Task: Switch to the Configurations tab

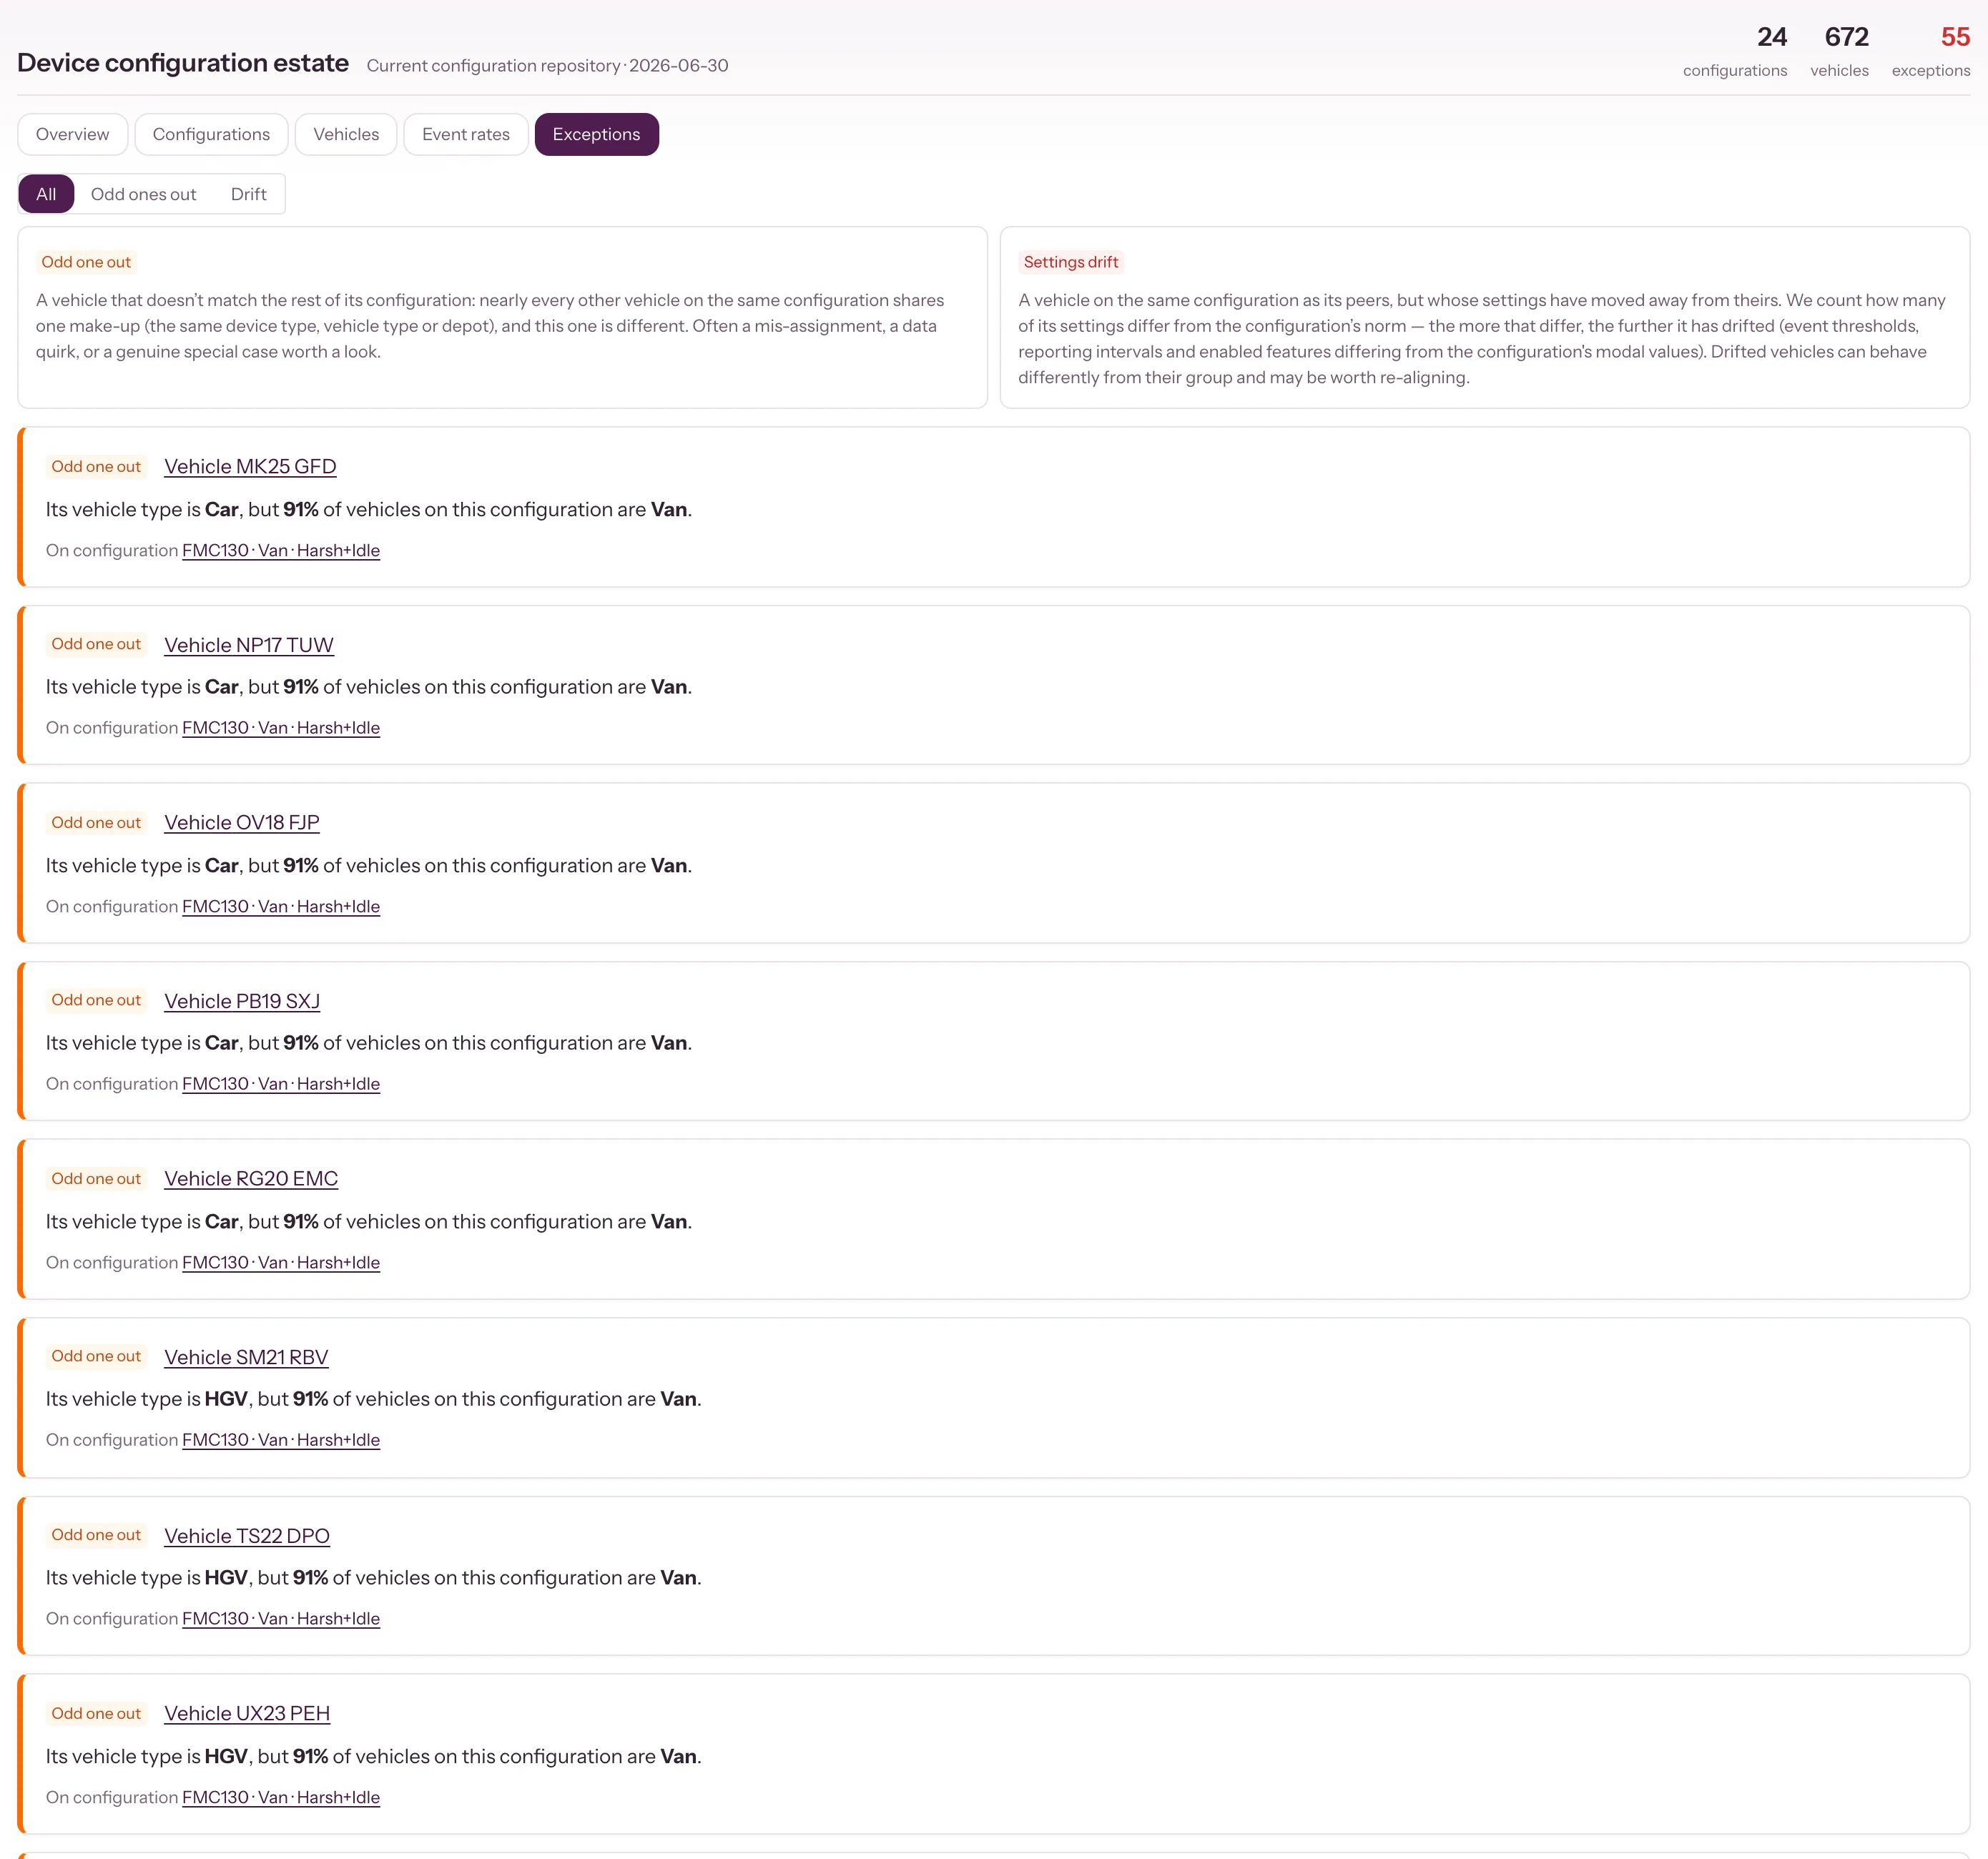Action: tap(211, 134)
